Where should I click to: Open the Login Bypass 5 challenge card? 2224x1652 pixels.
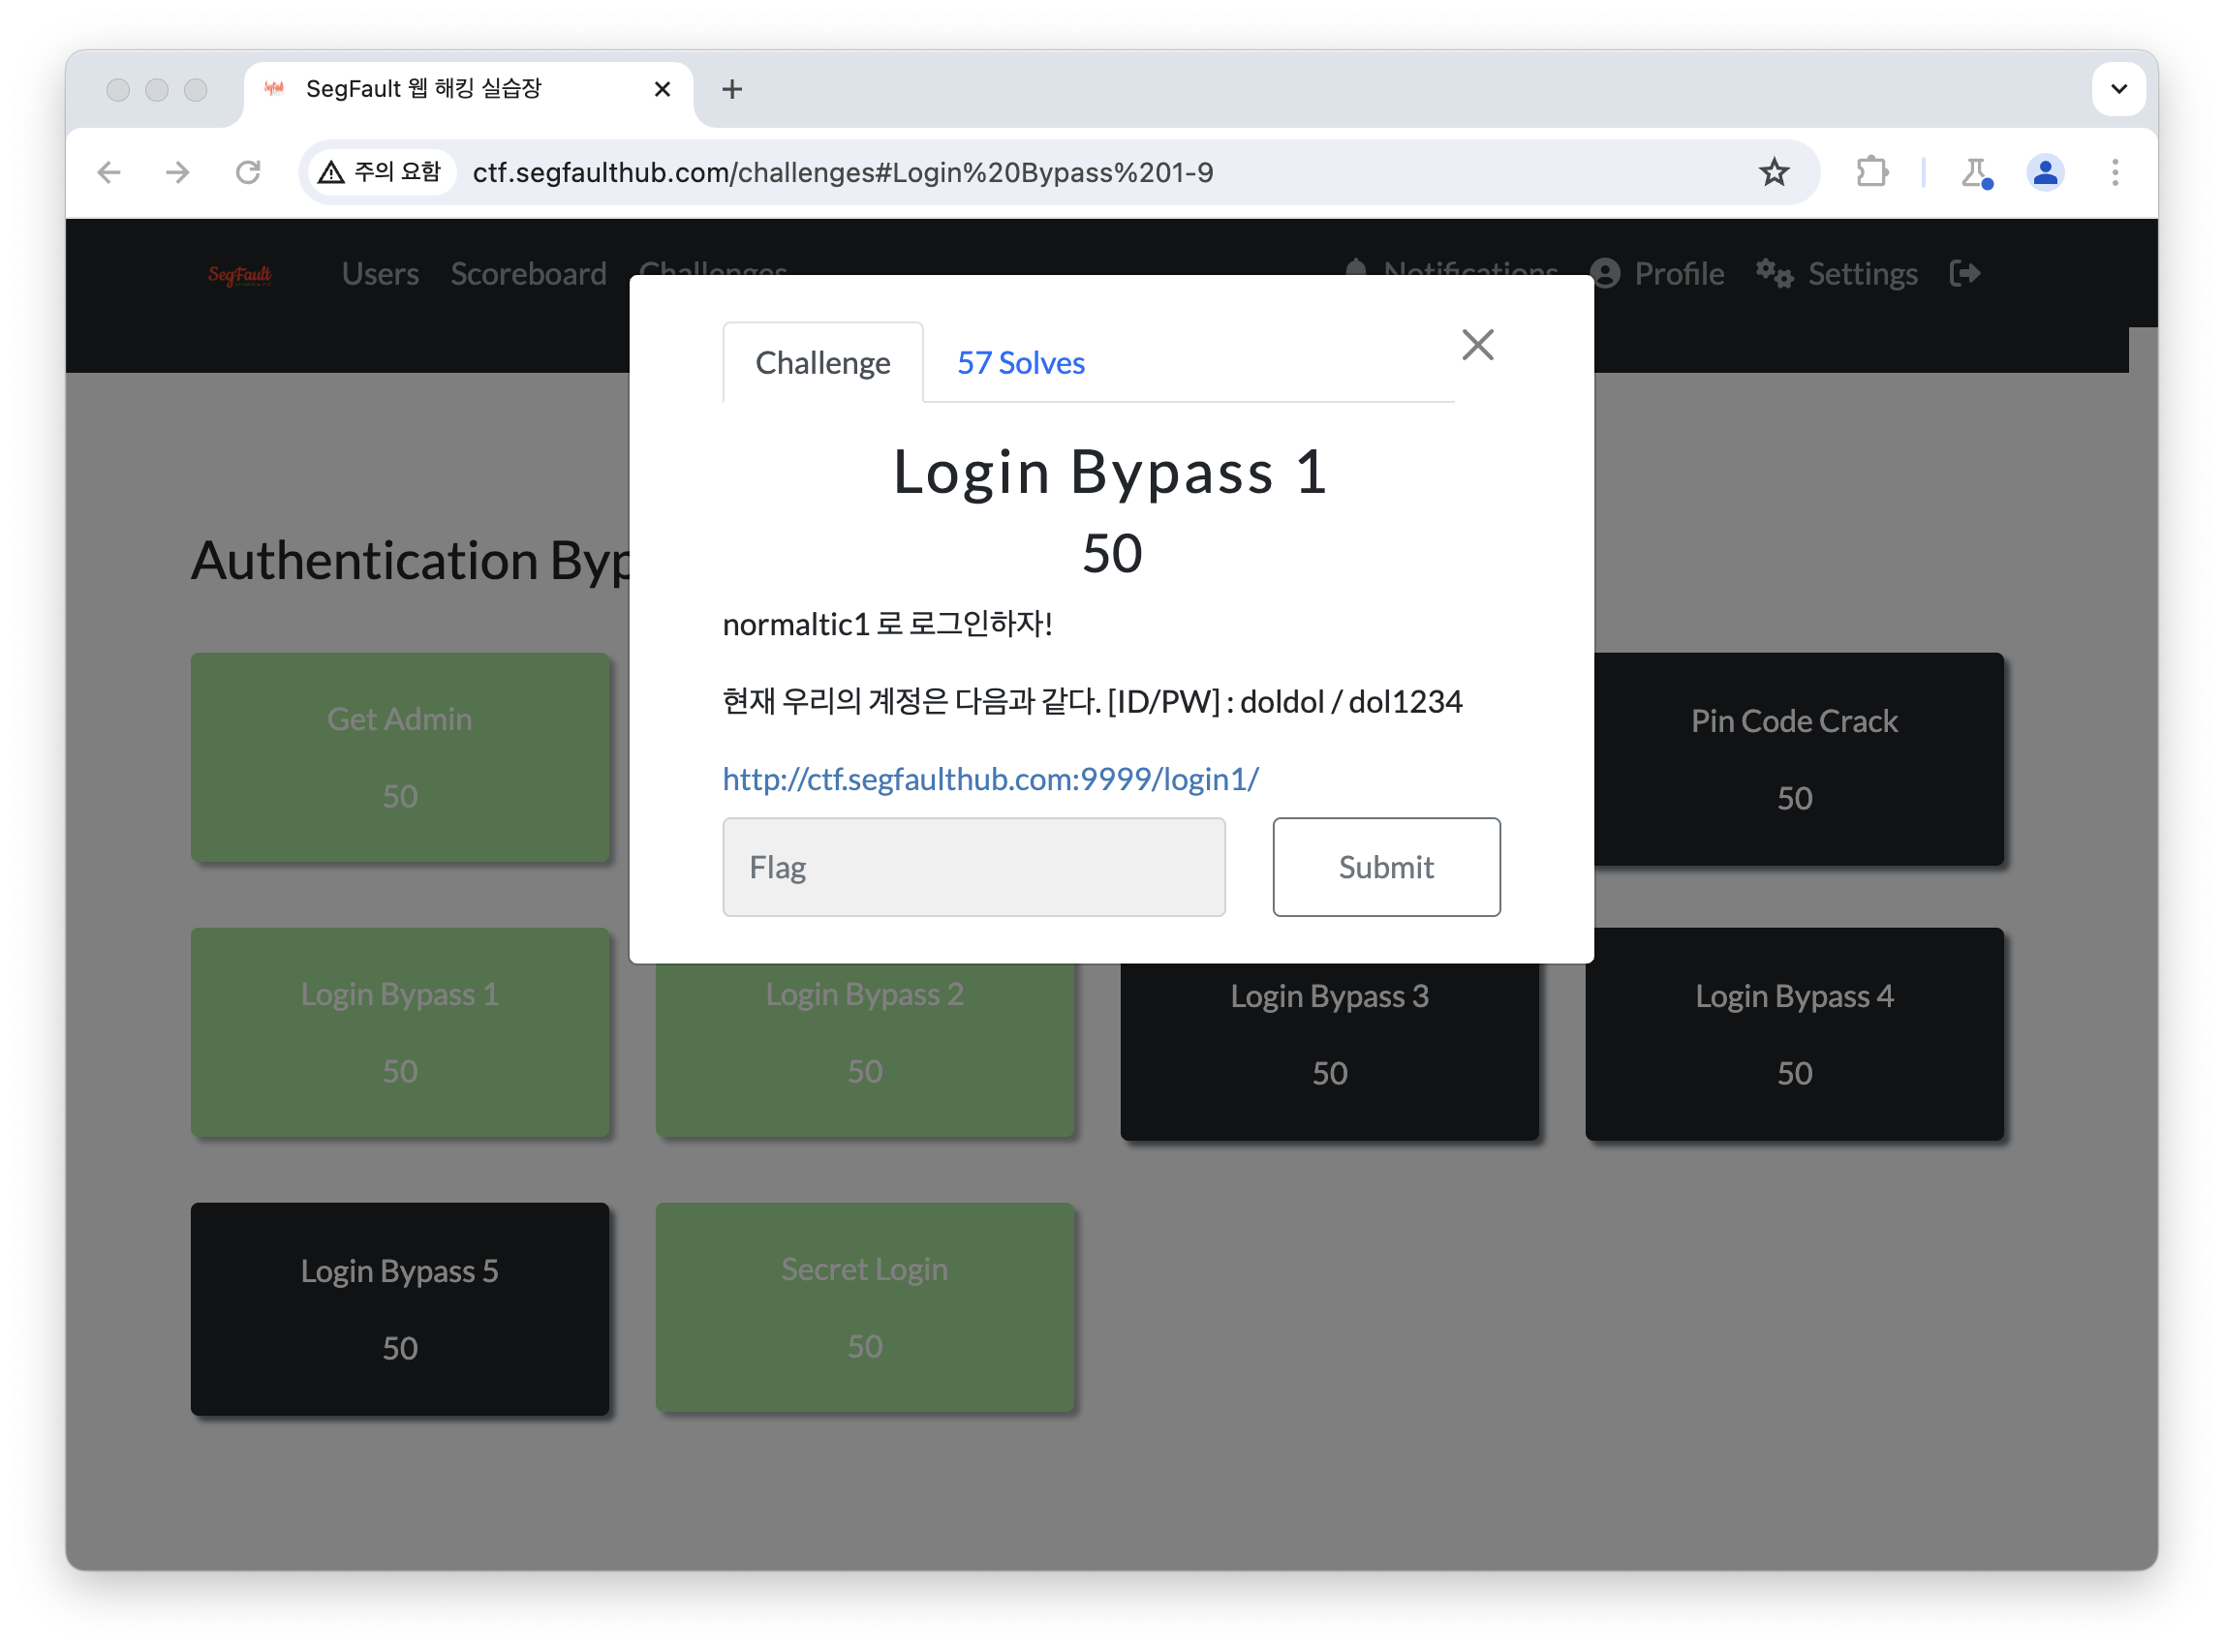coord(400,1308)
